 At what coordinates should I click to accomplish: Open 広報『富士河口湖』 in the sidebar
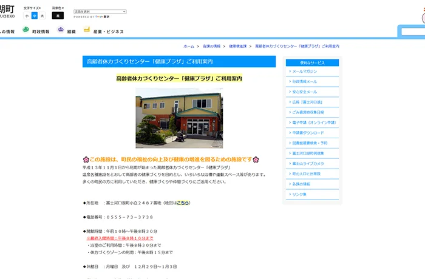point(307,102)
